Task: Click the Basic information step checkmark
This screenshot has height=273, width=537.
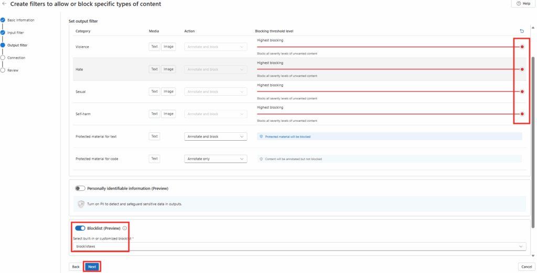Action: 3,20
